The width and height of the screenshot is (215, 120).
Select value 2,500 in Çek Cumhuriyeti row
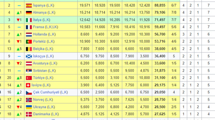pos(100,92)
